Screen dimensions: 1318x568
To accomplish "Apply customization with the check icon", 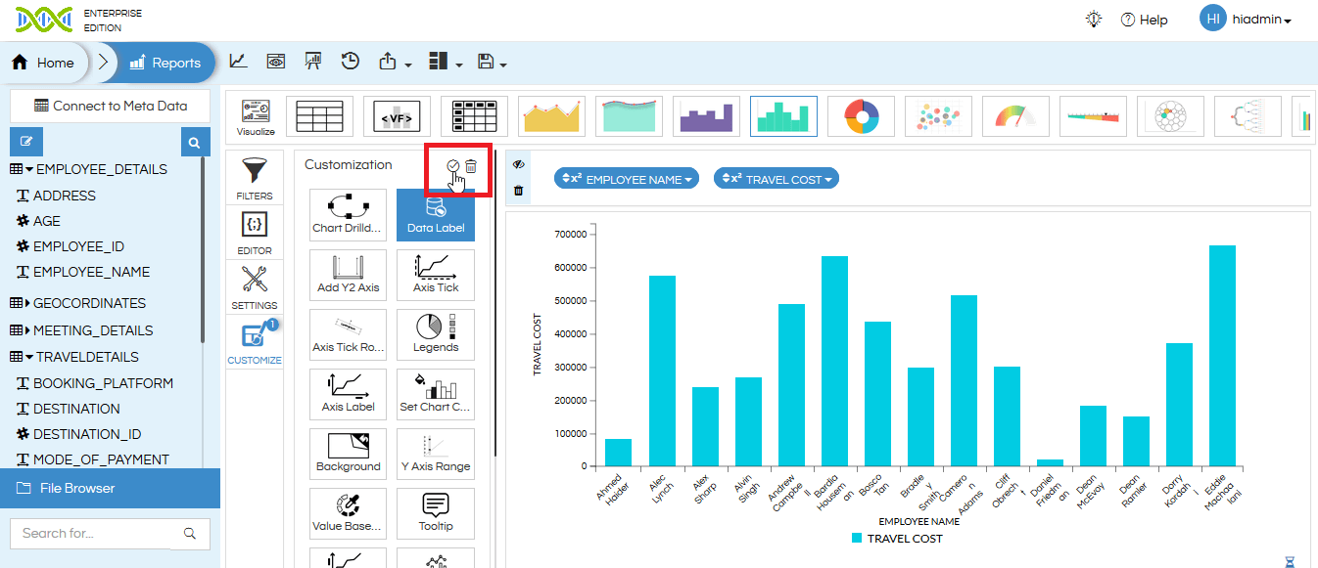I will point(452,166).
